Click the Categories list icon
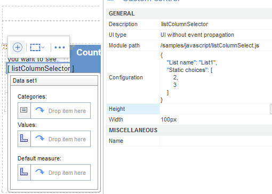The height and width of the screenshot is (194, 272). (24, 110)
